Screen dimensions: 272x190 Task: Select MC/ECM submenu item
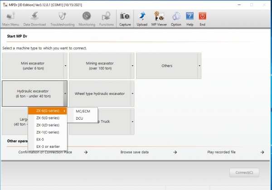[83, 111]
